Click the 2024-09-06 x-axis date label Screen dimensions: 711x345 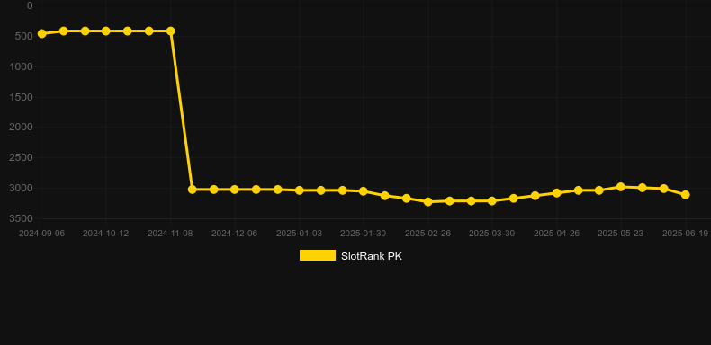pyautogui.click(x=41, y=234)
